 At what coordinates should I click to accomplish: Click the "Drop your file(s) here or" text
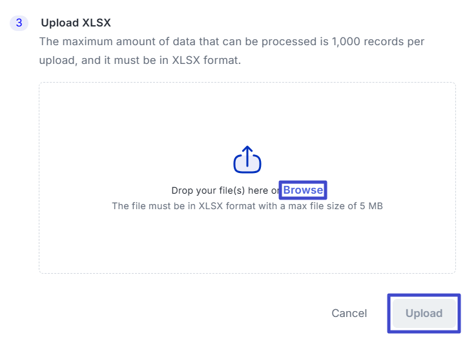225,190
